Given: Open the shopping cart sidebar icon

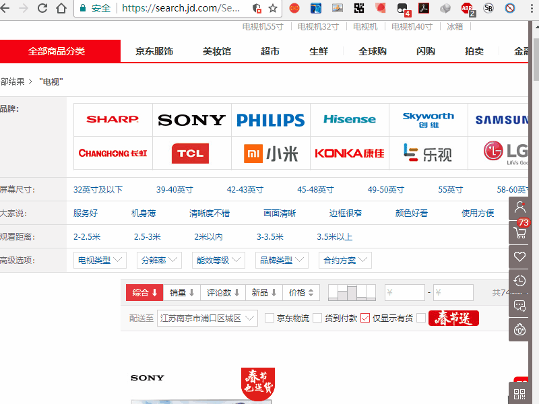Looking at the screenshot, I should tap(519, 232).
